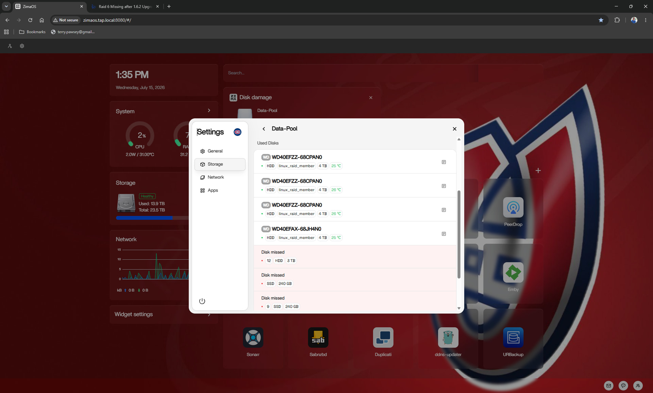
Task: Expand the System widget chevron
Action: [x=209, y=111]
